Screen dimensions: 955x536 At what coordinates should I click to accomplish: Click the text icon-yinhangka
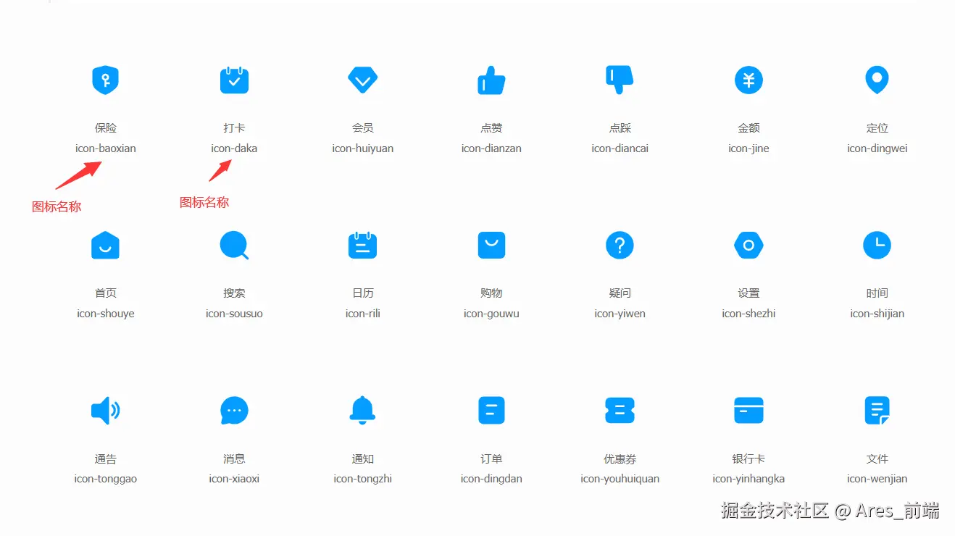tap(748, 479)
